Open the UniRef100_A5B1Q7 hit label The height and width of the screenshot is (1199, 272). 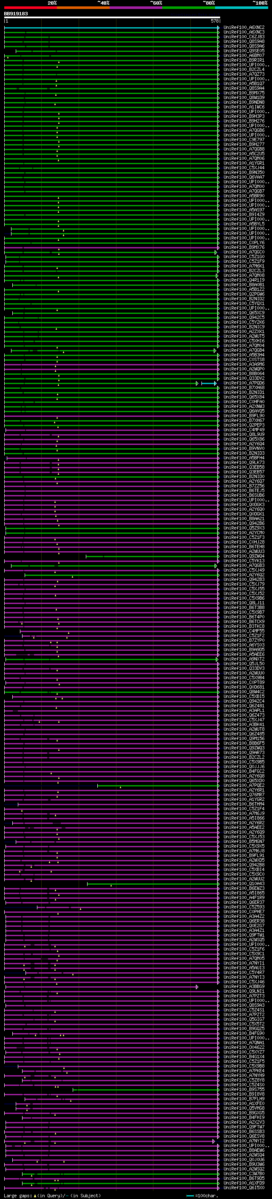pos(244,84)
